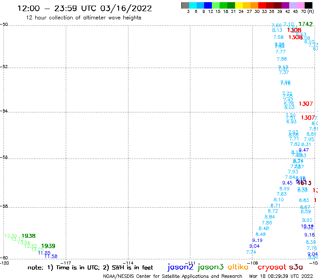Image resolution: width=318 pixels, height=280 pixels.
Task: Click the 'jason2' satellite legend label
Action: click(x=180, y=267)
